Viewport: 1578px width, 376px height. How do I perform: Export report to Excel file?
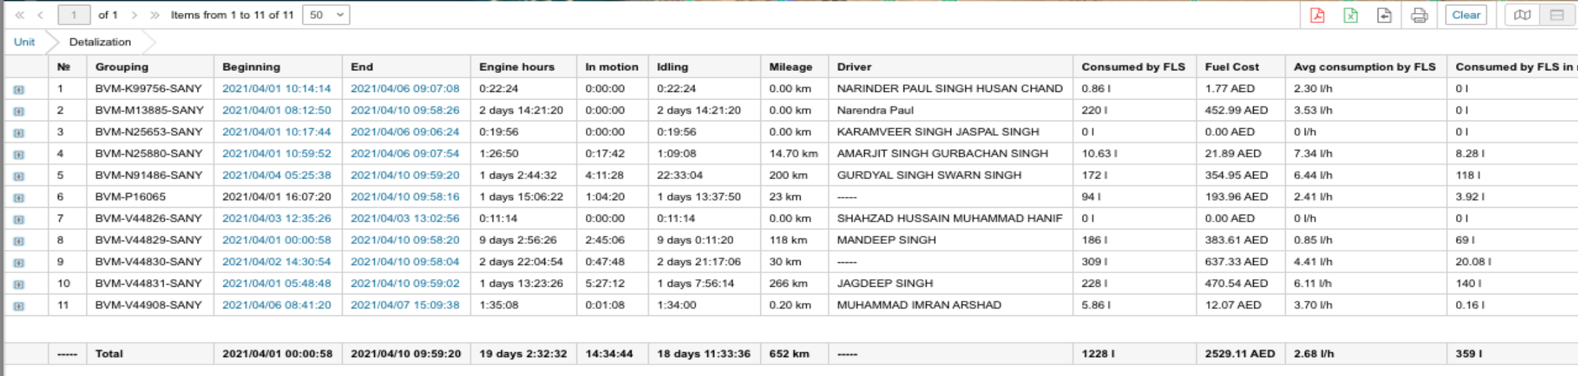1350,15
